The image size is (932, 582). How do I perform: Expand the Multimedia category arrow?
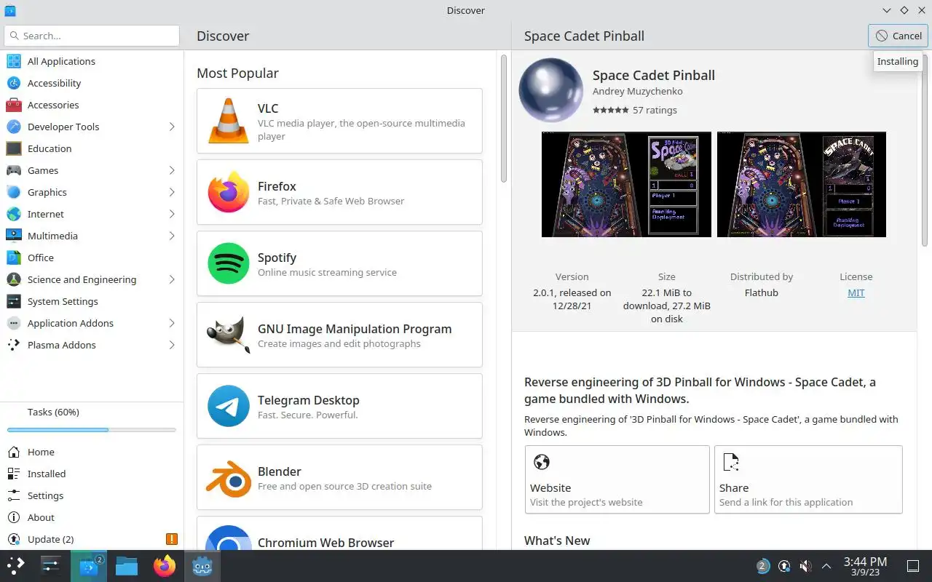[x=172, y=236]
